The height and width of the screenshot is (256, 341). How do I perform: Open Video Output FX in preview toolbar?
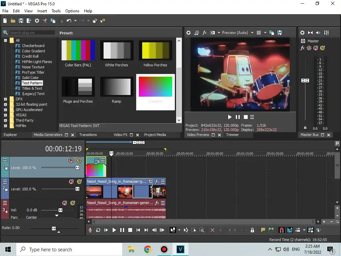204,33
